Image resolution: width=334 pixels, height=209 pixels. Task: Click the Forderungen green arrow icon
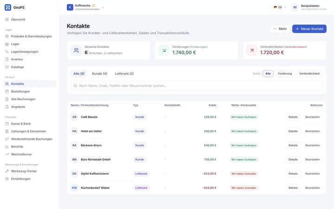pyautogui.click(x=164, y=50)
